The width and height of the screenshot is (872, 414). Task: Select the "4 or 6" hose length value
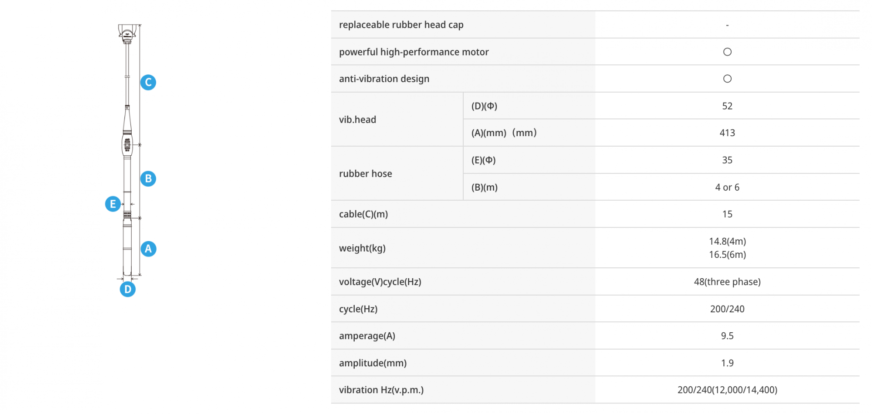point(727,187)
